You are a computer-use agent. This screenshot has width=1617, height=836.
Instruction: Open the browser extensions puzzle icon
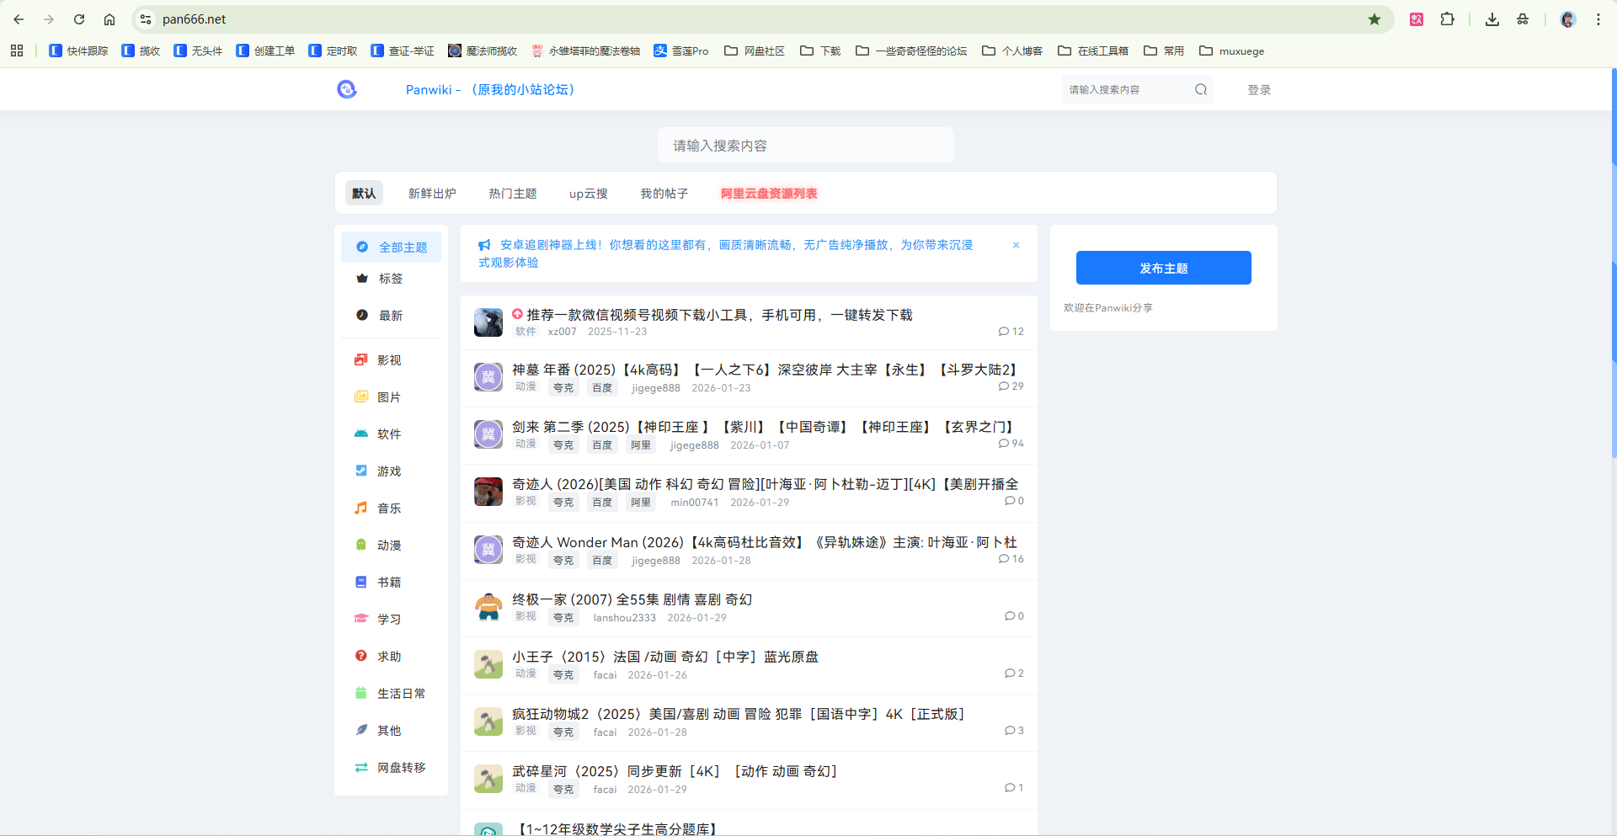point(1448,19)
